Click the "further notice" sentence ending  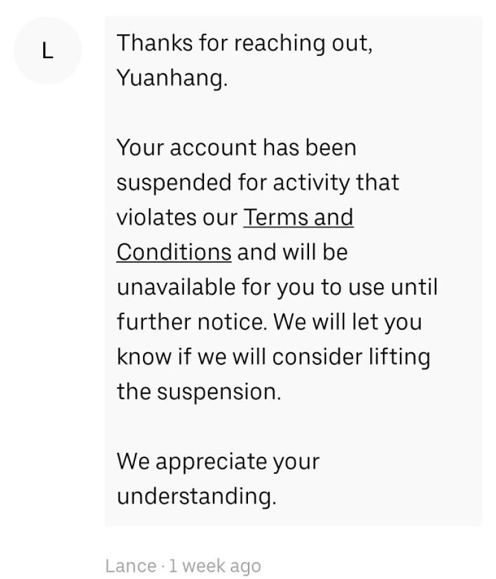click(191, 322)
